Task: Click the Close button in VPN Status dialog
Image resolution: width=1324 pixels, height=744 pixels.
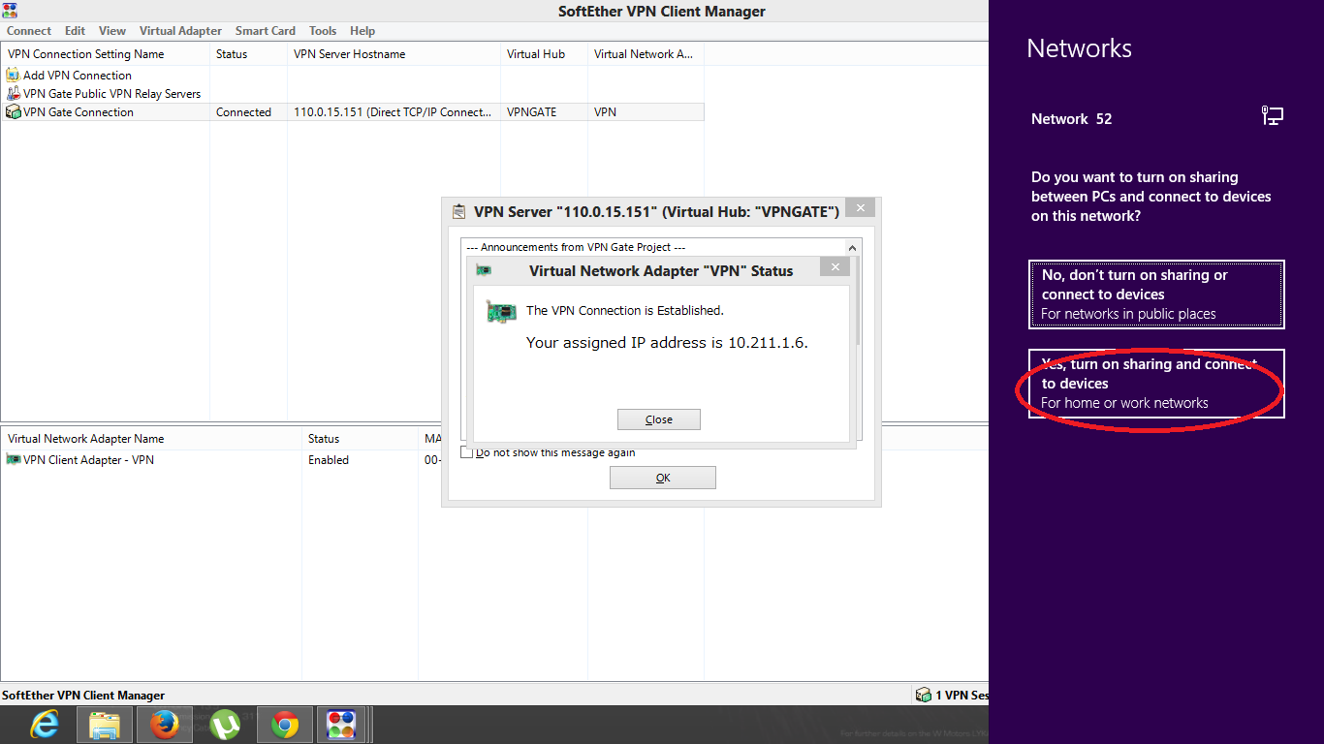Action: [x=658, y=419]
